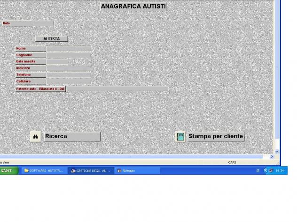The height and width of the screenshot is (222, 297).
Task: Focus the Indirizzo input field
Action: [69, 68]
